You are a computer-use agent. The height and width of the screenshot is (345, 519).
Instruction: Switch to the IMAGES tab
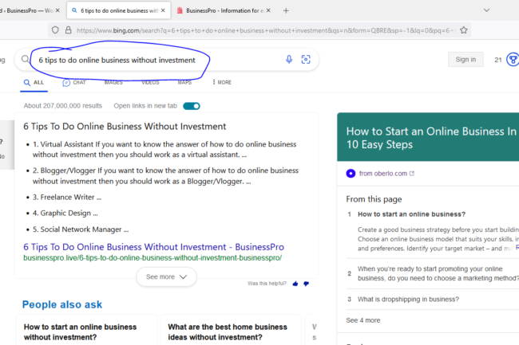(x=113, y=82)
